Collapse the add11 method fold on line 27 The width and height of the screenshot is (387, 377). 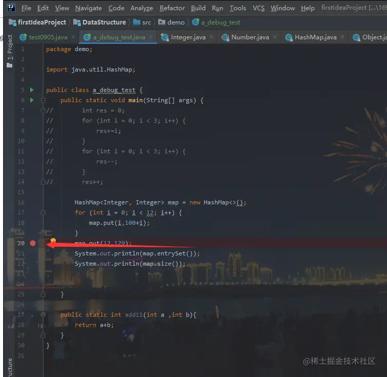coord(43,315)
